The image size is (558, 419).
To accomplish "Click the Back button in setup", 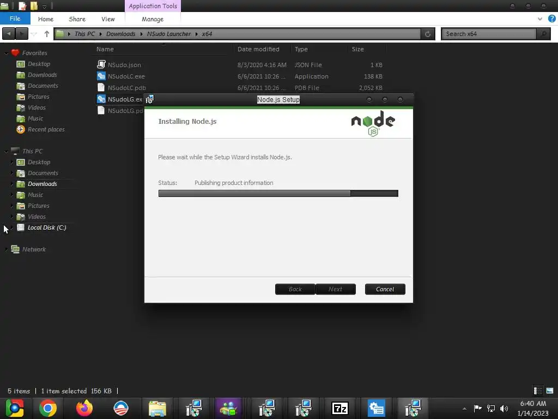I will (x=295, y=289).
